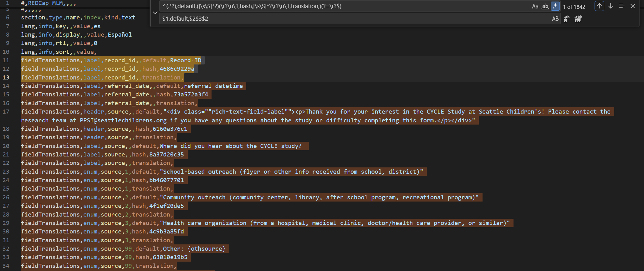Toggle Match Case in find bar
This screenshot has width=644, height=271.
point(535,6)
